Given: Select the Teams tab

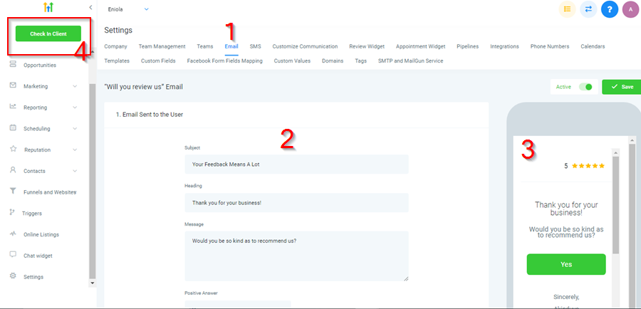Looking at the screenshot, I should point(205,46).
